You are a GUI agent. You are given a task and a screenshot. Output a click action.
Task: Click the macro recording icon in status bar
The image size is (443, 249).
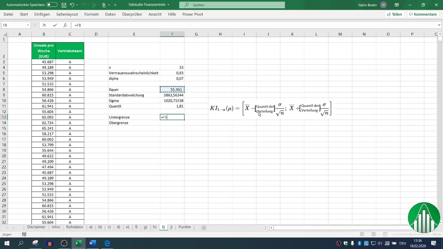tap(24, 234)
